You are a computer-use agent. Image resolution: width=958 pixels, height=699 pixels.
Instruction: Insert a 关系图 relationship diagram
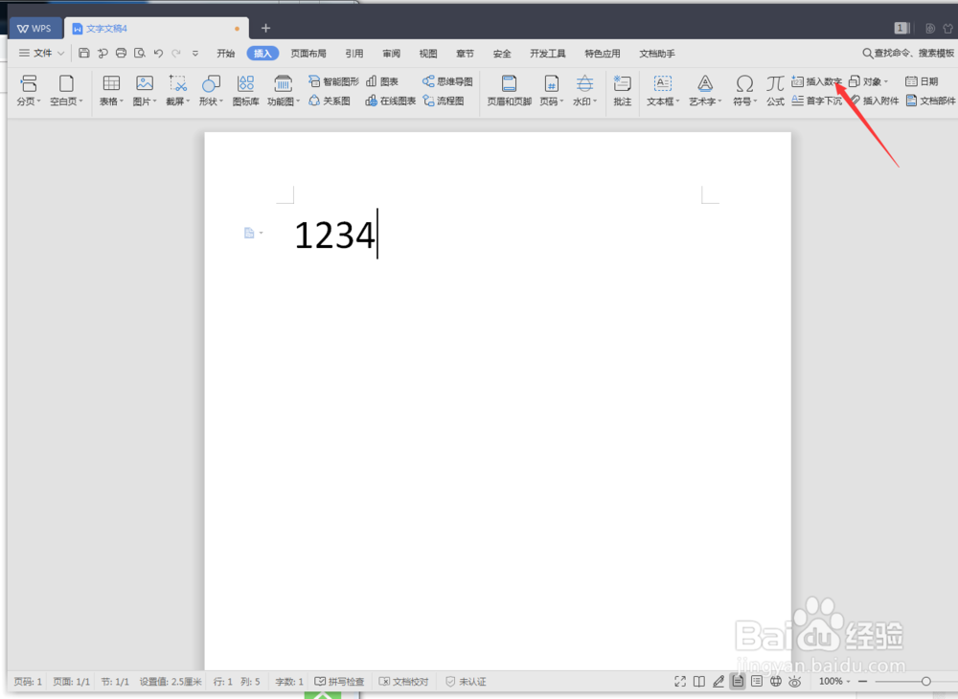(330, 101)
